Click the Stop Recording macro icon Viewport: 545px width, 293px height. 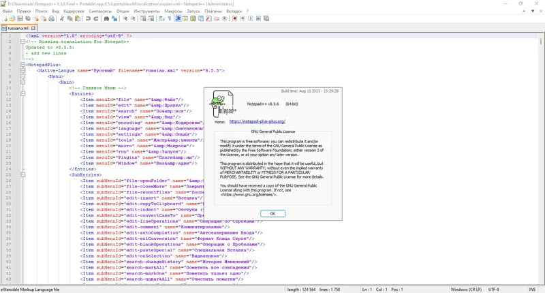[x=243, y=18]
